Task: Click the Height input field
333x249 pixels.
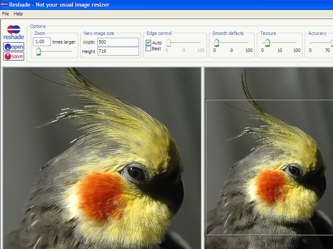Action: coord(118,51)
